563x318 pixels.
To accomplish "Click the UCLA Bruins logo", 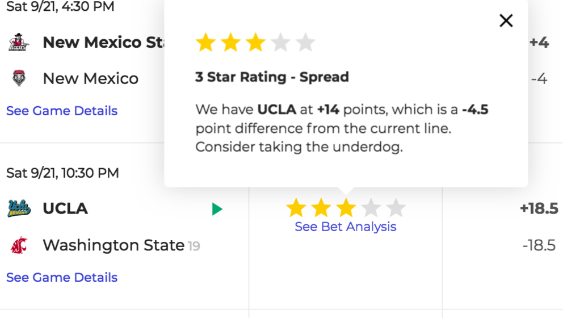I will tap(19, 208).
